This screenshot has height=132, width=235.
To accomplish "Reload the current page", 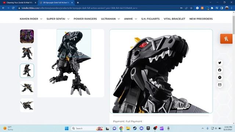I will pos(13,8).
